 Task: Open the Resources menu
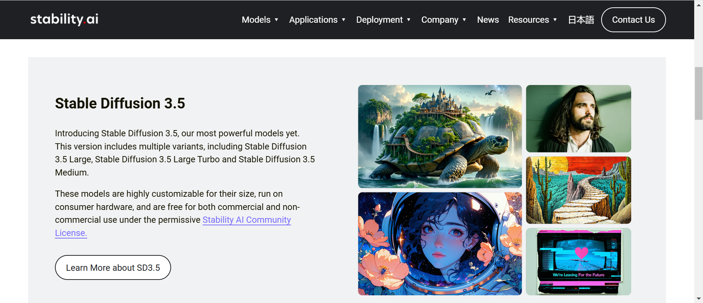click(528, 20)
